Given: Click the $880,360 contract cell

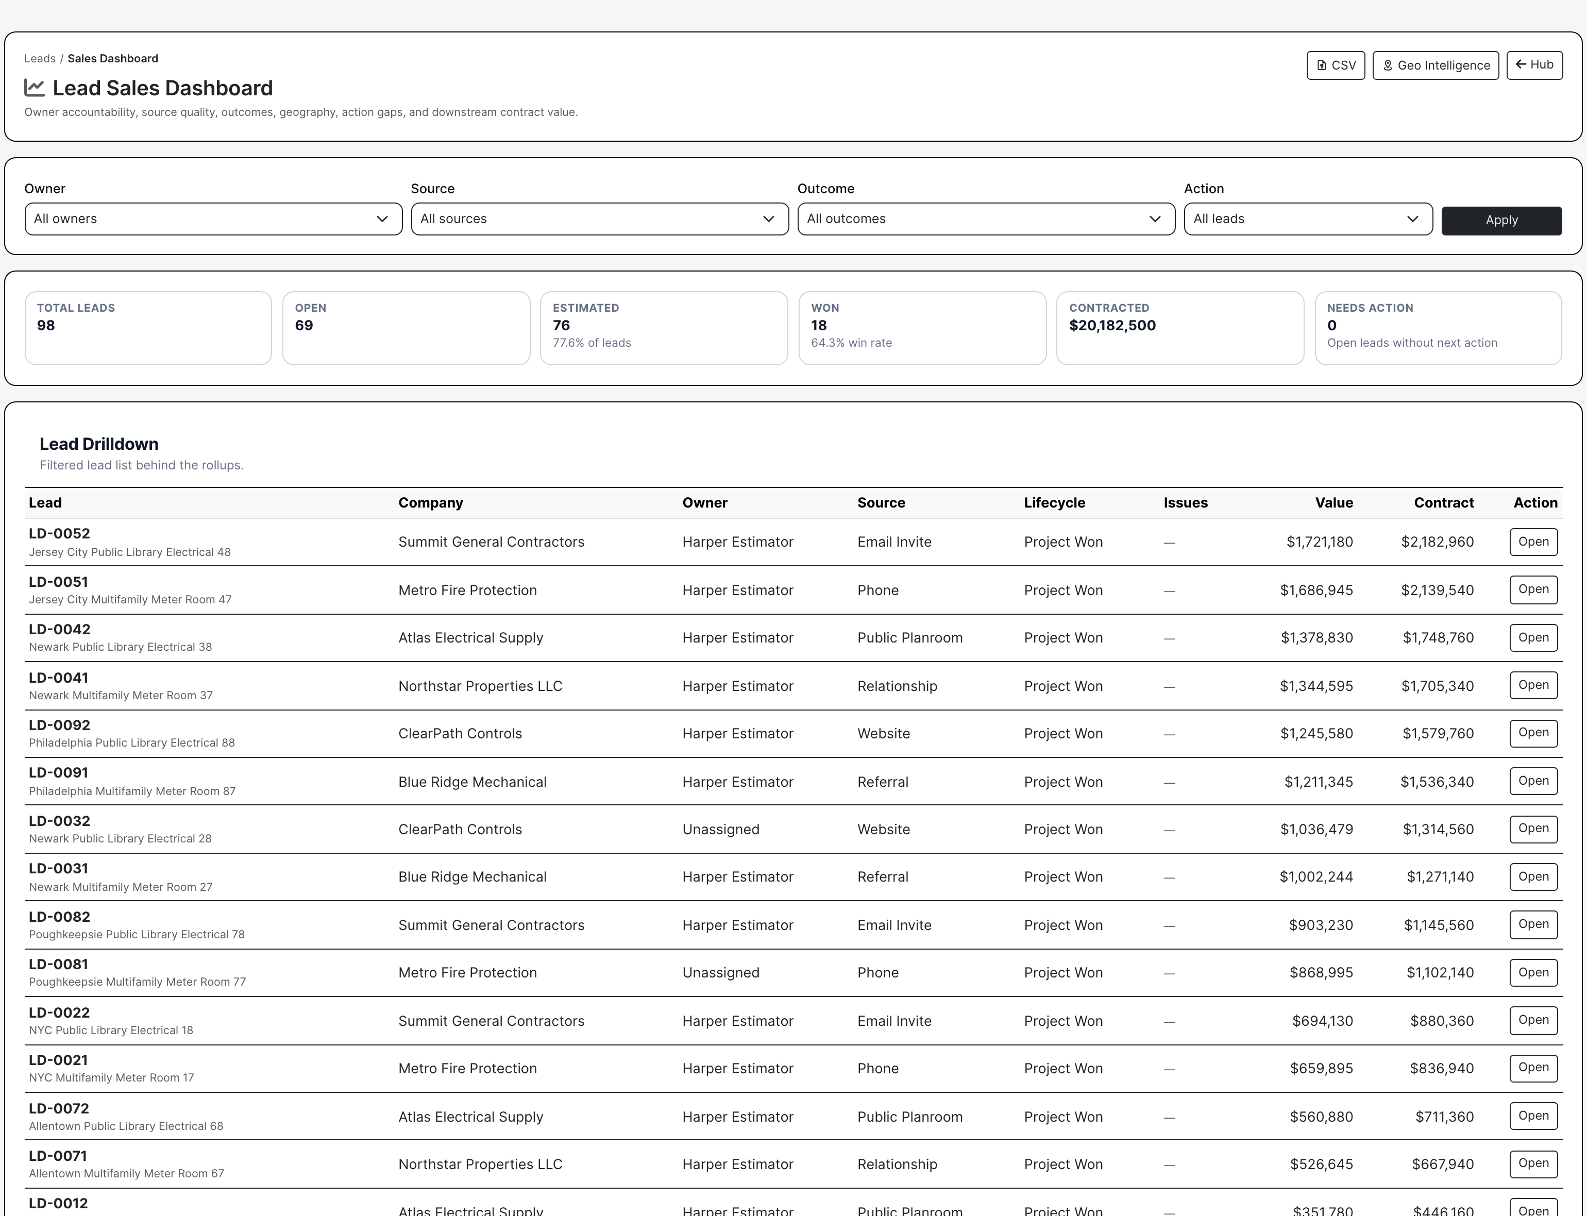Looking at the screenshot, I should [1442, 1021].
